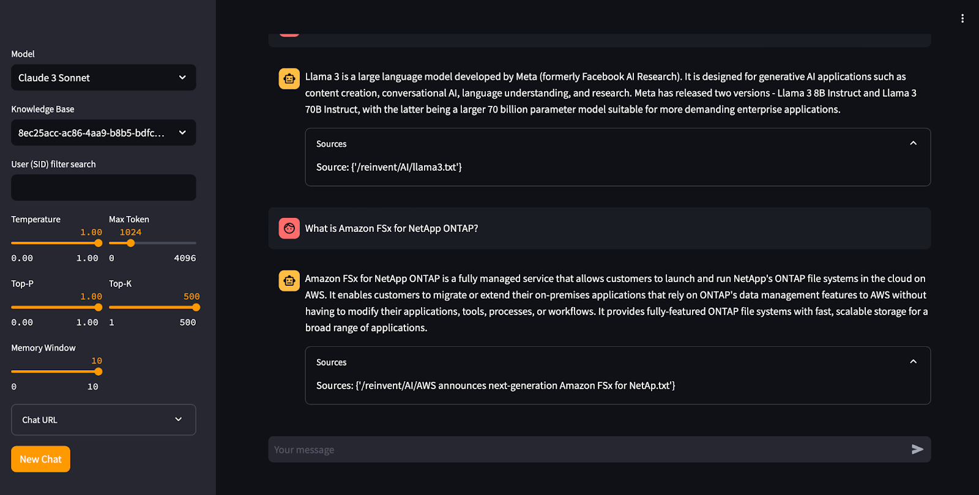Click the user avatar beside FSx question
979x495 pixels.
[x=289, y=228]
